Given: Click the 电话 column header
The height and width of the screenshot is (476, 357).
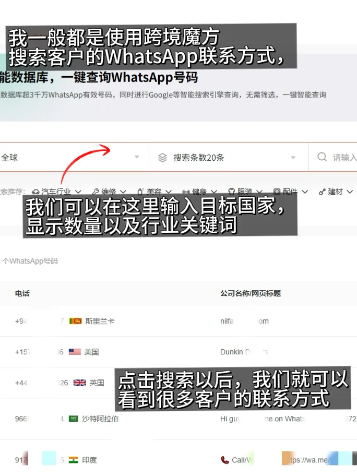Looking at the screenshot, I should 22,293.
